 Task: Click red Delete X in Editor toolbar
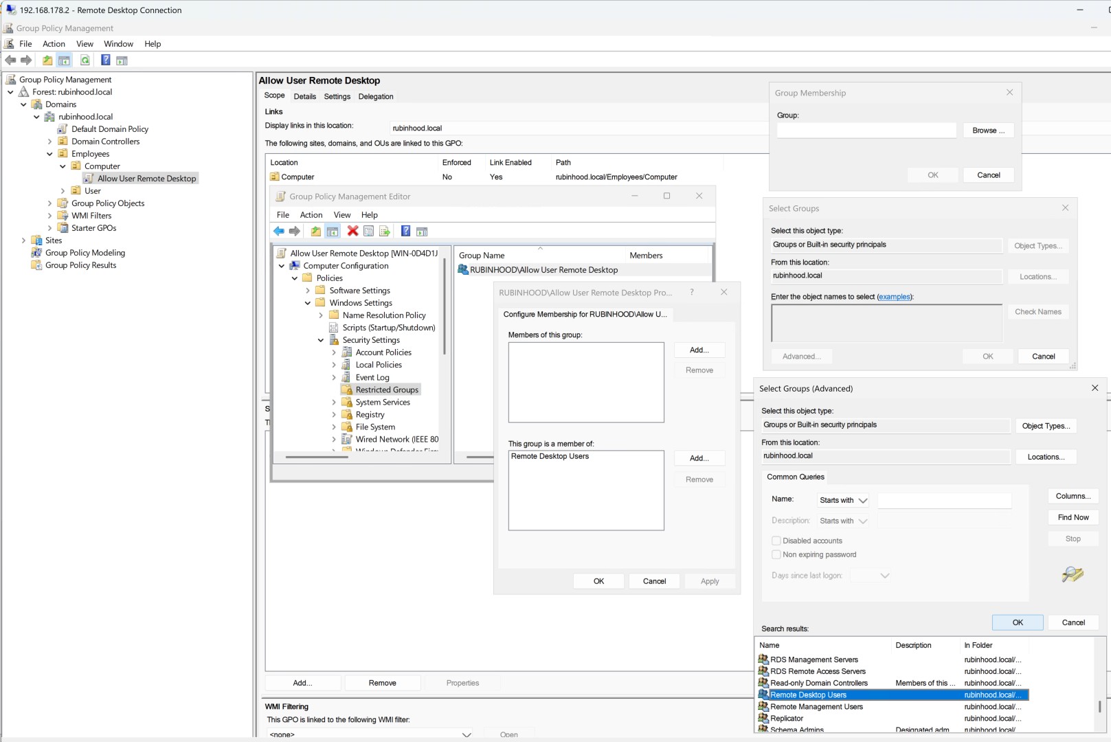[352, 232]
